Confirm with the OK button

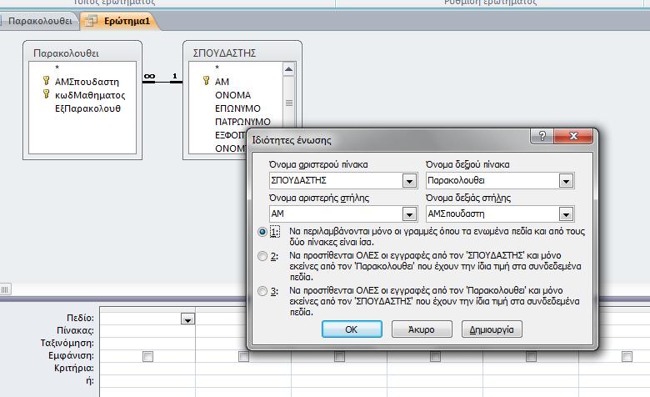pos(352,329)
